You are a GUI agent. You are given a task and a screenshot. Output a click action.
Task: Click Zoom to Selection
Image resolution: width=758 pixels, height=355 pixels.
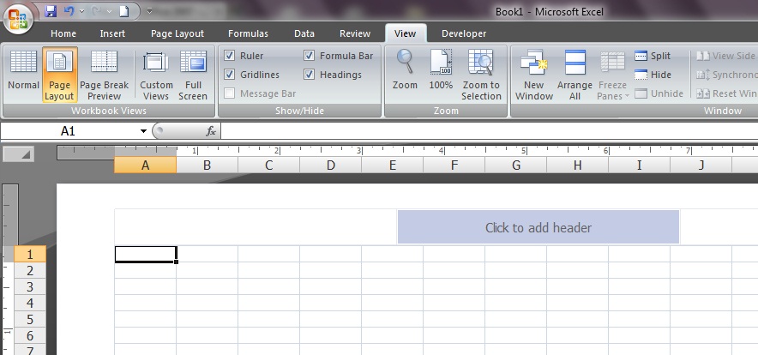481,75
